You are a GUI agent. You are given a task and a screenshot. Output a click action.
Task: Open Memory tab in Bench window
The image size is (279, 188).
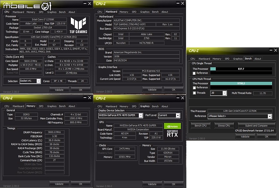[x=217, y=59]
